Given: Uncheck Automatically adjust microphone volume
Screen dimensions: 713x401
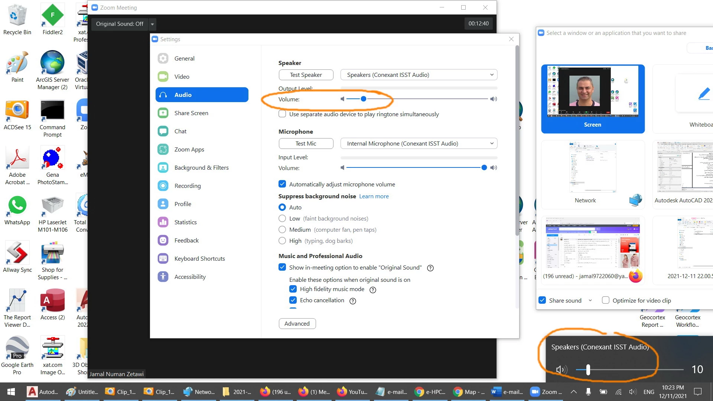Looking at the screenshot, I should [x=282, y=184].
